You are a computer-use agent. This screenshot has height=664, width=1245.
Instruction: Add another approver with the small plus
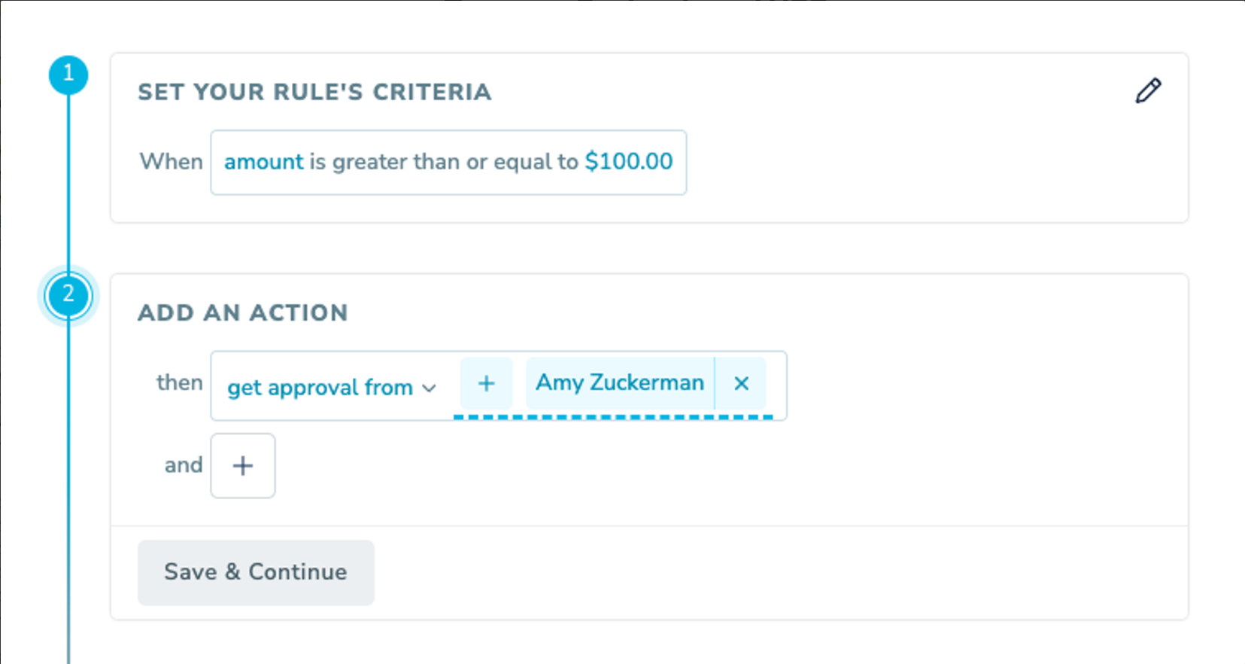(x=486, y=383)
